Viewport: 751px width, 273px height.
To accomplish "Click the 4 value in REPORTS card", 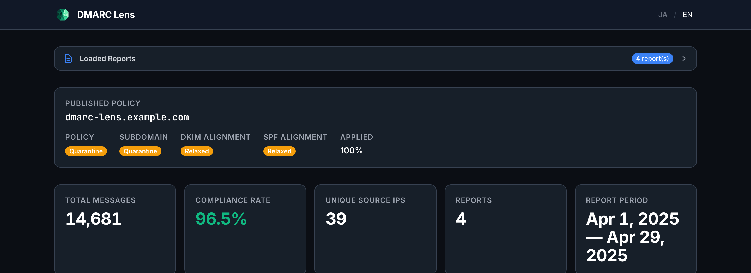I will [x=461, y=219].
